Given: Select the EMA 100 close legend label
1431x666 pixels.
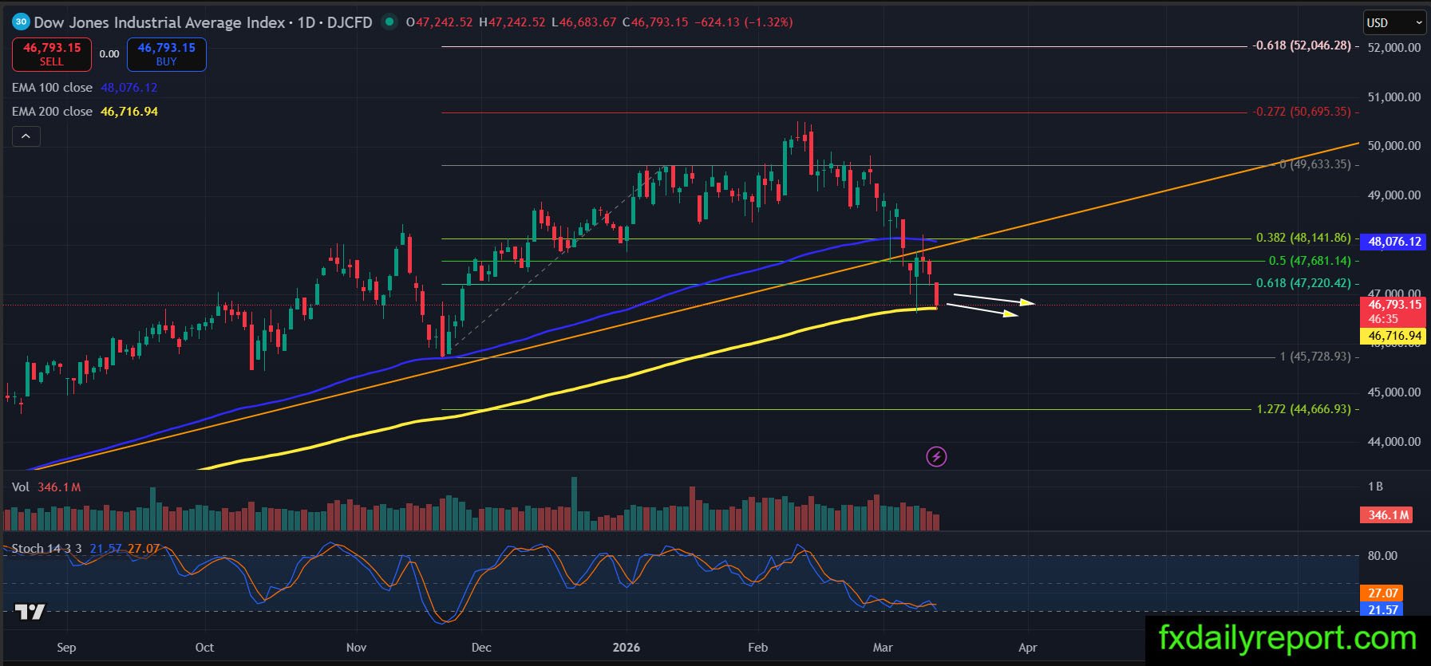Looking at the screenshot, I should pyautogui.click(x=52, y=88).
